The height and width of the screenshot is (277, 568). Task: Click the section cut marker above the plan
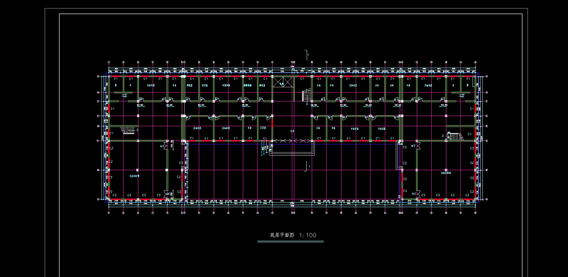(x=306, y=54)
